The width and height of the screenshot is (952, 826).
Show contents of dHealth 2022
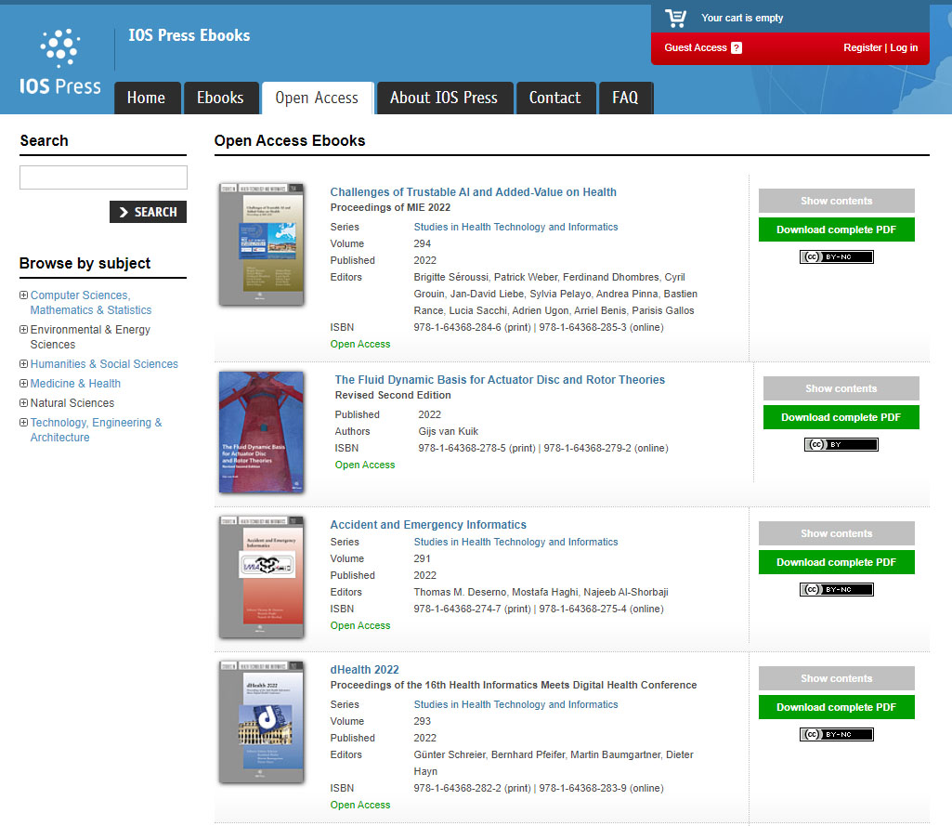tap(836, 678)
